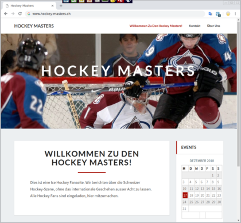The width and height of the screenshot is (241, 223).
Task: Click the browser forward arrow
Action: click(x=13, y=14)
